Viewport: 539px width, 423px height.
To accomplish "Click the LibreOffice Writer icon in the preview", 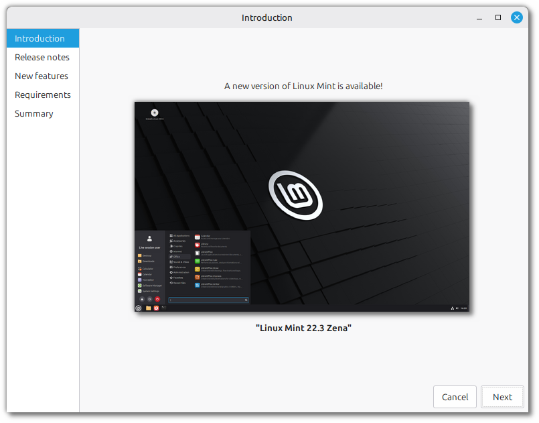I will click(197, 285).
